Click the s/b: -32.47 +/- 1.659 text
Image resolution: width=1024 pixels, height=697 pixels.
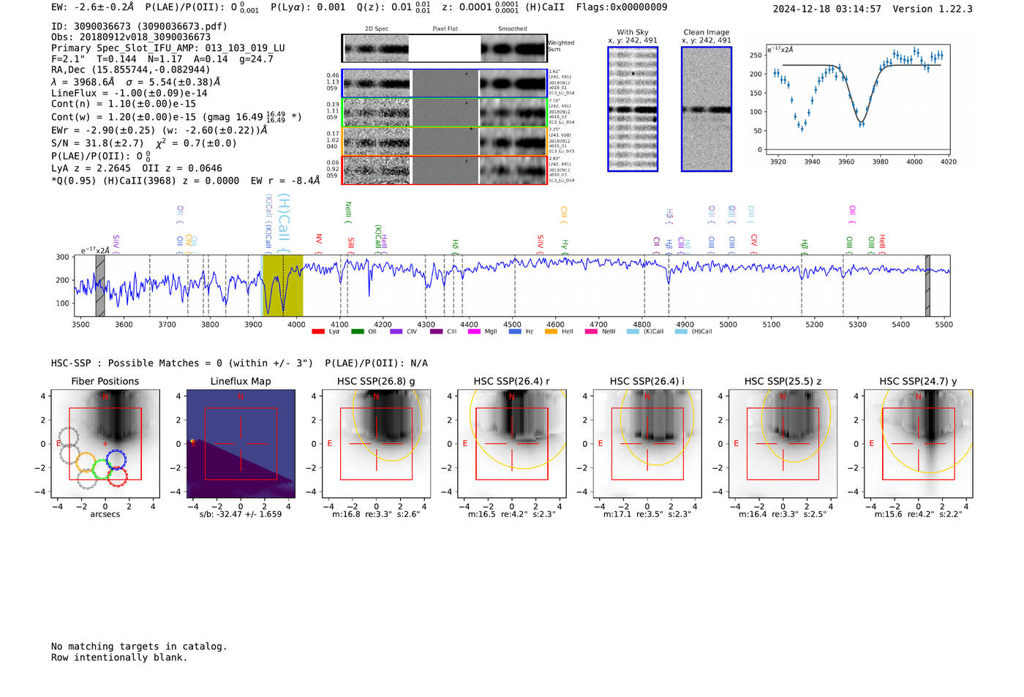point(241,514)
